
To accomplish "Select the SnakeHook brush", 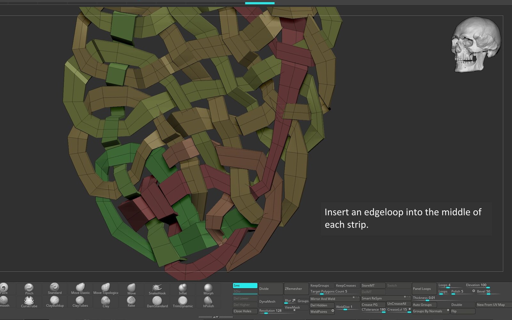I will coord(157,289).
